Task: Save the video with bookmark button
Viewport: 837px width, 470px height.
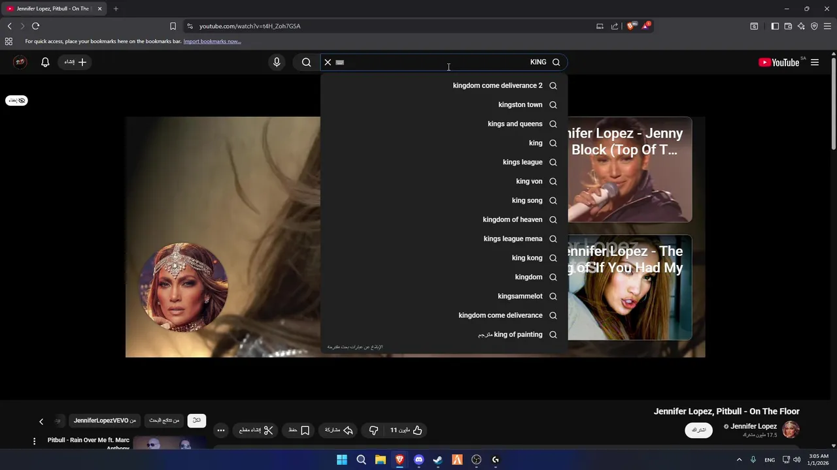Action: (x=299, y=430)
